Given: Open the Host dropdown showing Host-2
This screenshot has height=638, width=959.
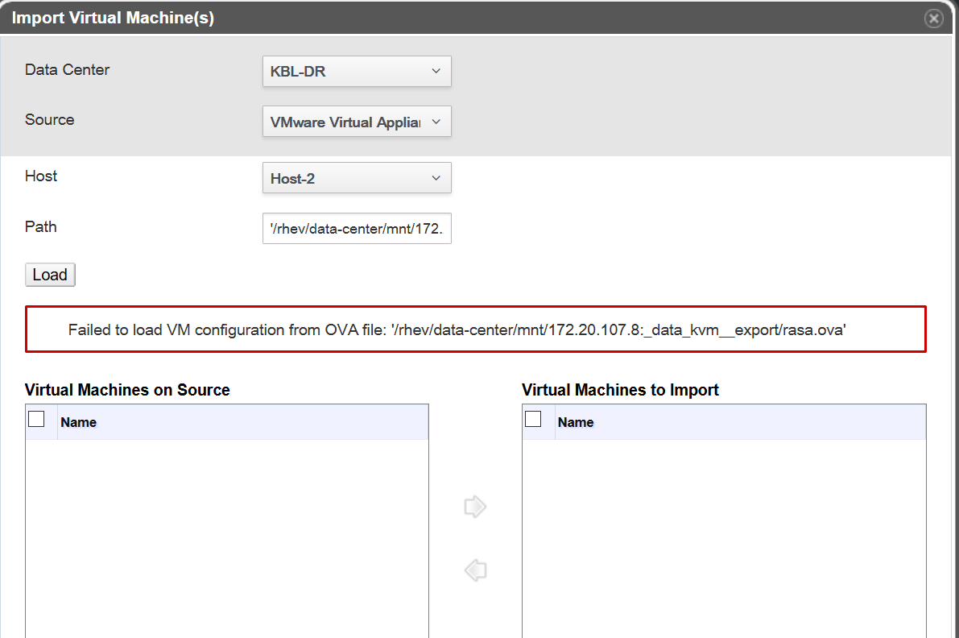Looking at the screenshot, I should [x=357, y=178].
